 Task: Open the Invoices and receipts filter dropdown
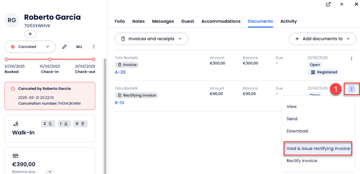click(151, 39)
